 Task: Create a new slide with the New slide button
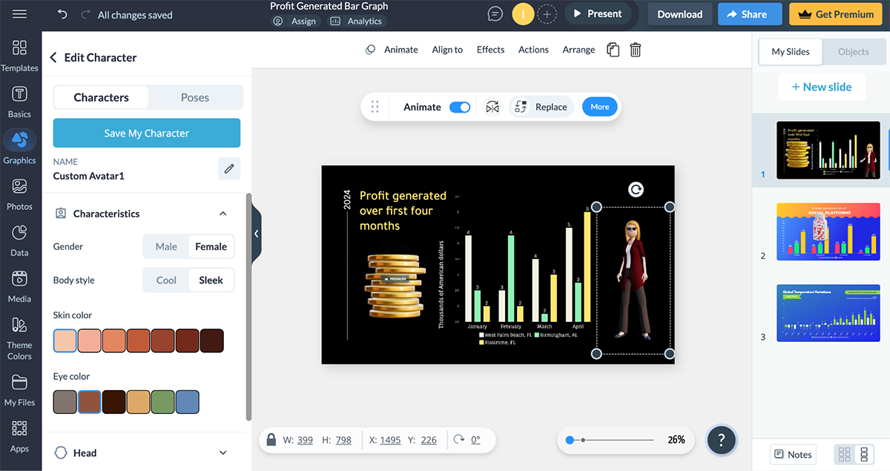tap(822, 86)
